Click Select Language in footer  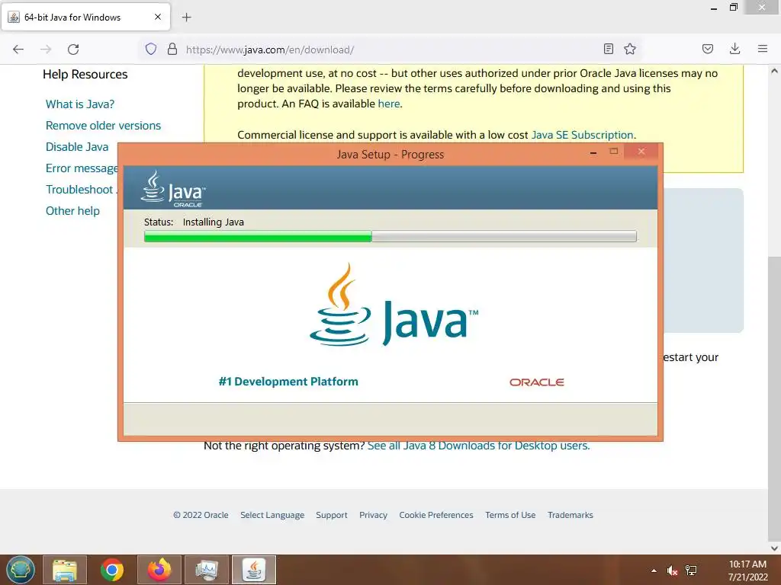(272, 515)
